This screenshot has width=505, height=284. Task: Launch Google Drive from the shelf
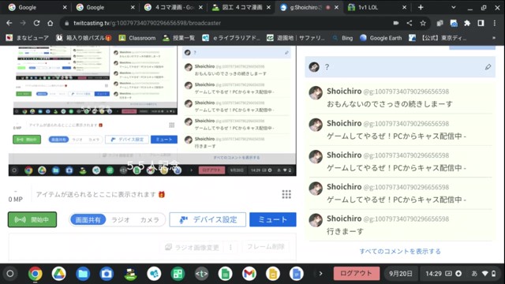point(59,274)
